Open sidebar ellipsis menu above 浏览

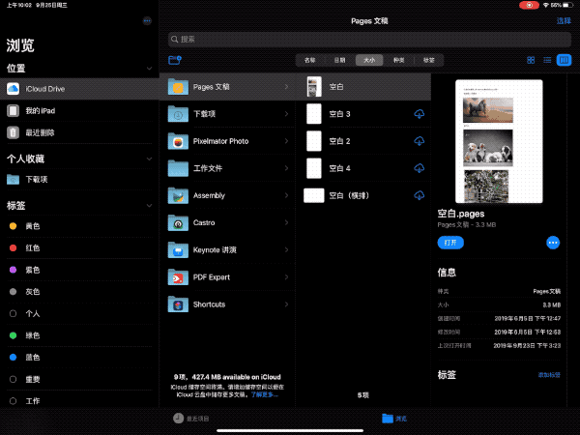(x=146, y=20)
